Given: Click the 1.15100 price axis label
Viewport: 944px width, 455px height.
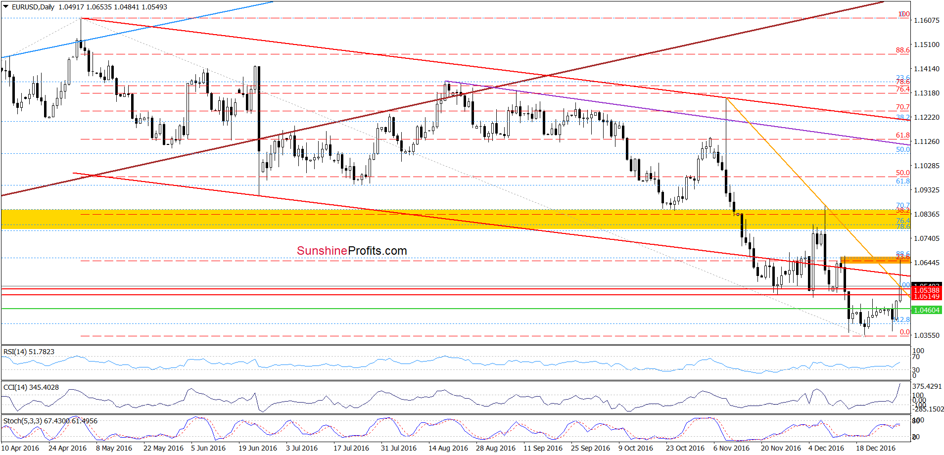Looking at the screenshot, I should point(927,45).
